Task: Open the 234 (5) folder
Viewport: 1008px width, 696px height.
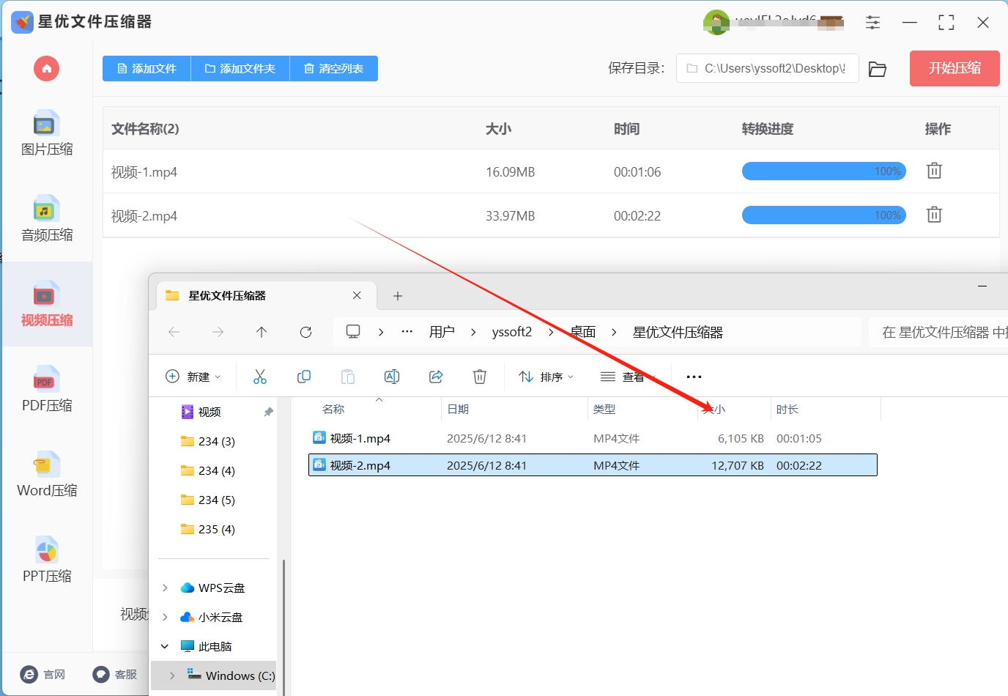Action: coord(209,500)
